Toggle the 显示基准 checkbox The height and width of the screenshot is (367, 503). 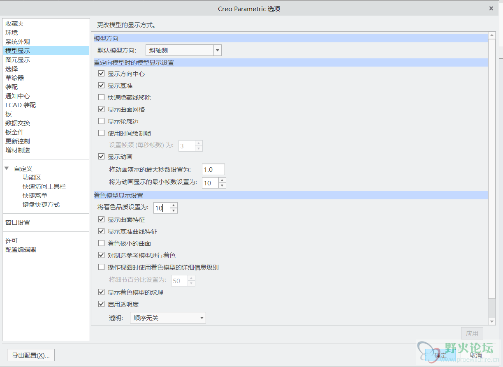pyautogui.click(x=102, y=86)
